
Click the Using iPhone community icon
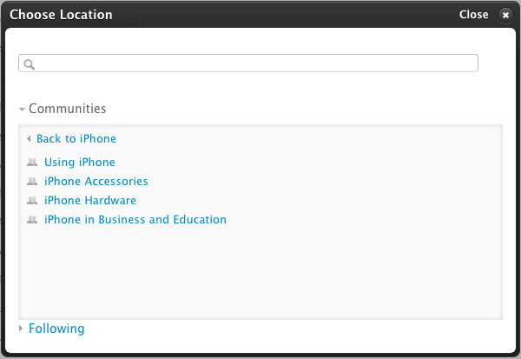click(x=32, y=163)
